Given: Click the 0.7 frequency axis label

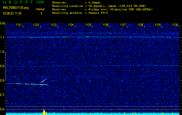Looking at the screenshot, I should pyautogui.click(x=3, y=95).
